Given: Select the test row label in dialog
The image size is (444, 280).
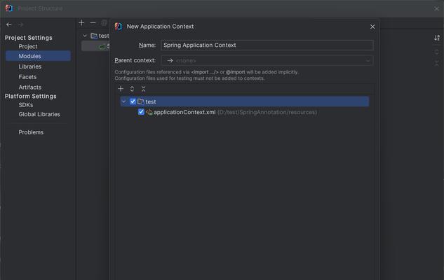Looking at the screenshot, I should [x=151, y=101].
